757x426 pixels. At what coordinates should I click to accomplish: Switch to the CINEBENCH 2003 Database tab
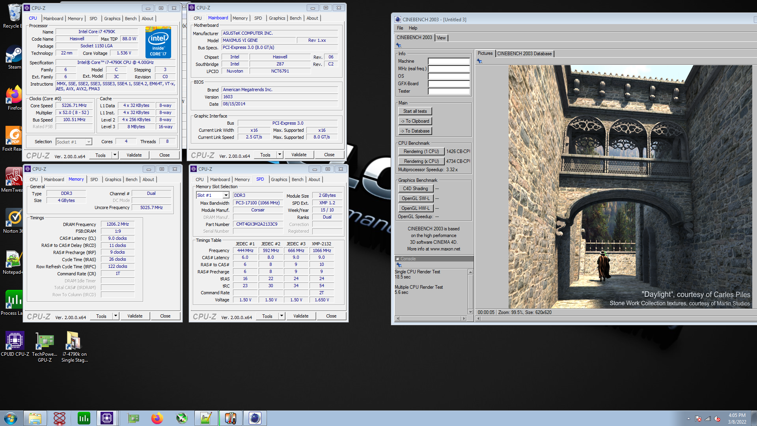point(524,54)
